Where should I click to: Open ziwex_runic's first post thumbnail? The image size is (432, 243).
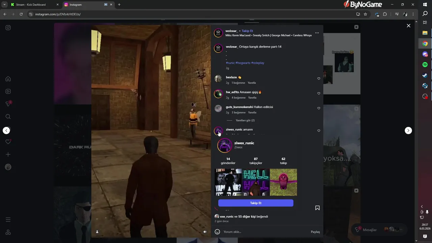228,182
